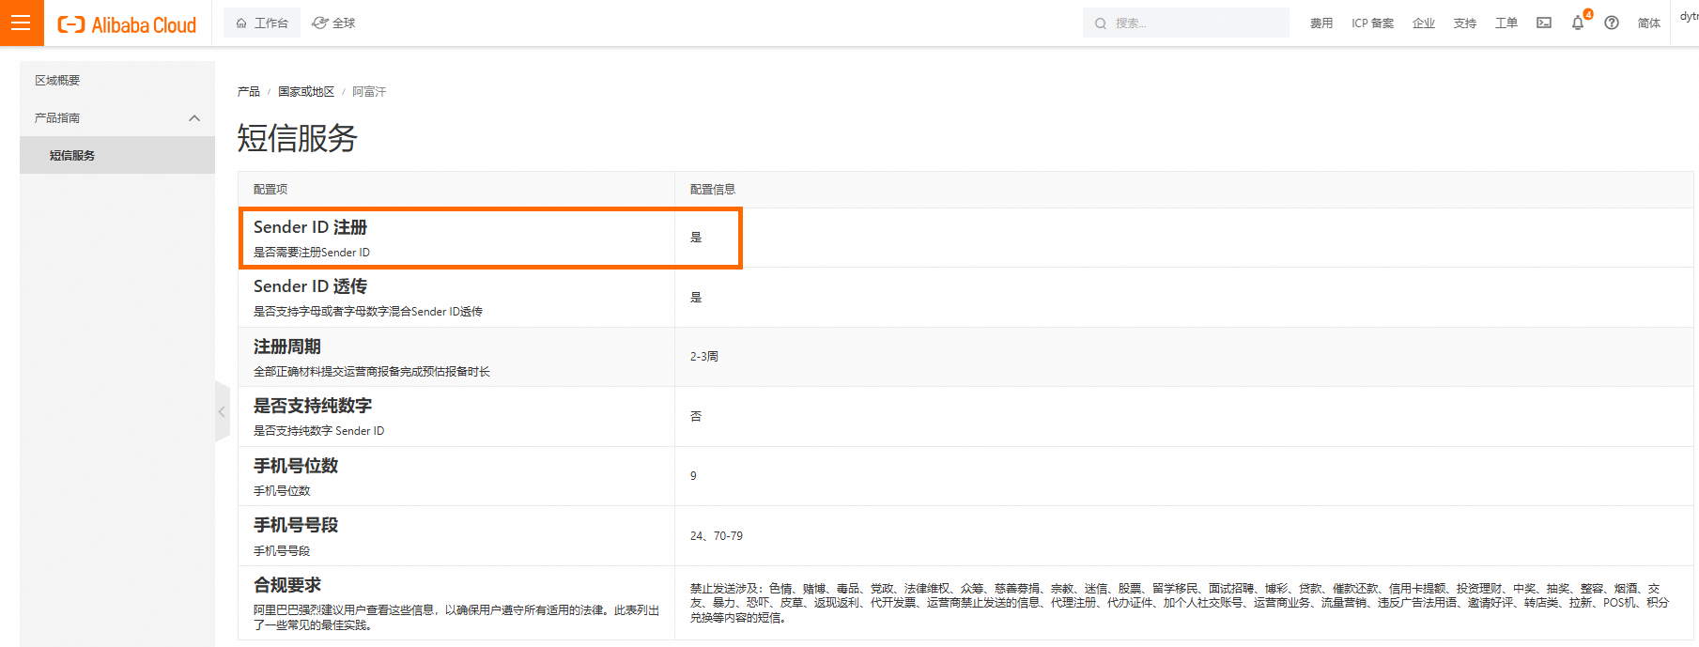
Task: Click the 阿富汗 breadcrumb text
Action: 369,91
